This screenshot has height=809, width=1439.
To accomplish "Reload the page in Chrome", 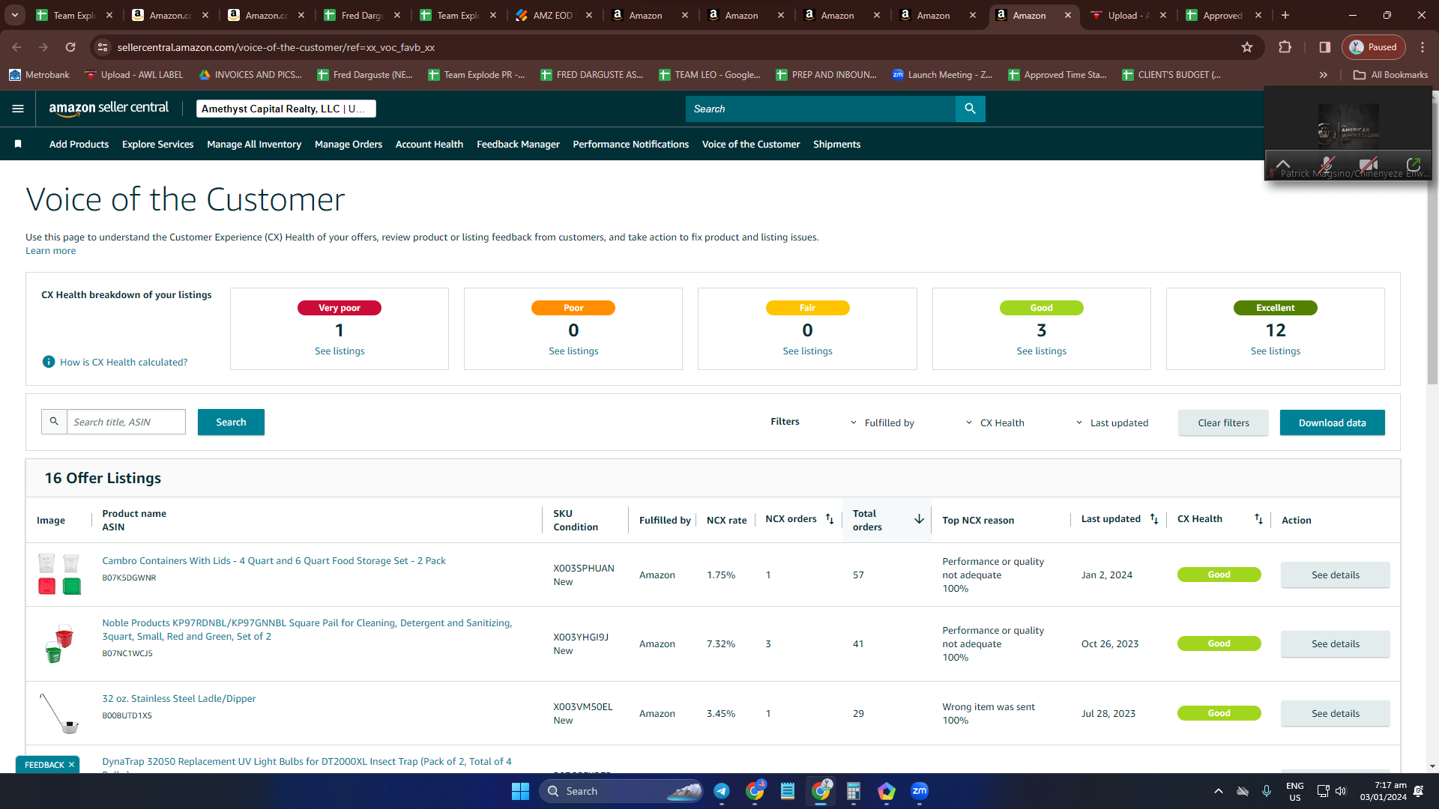I will 70,47.
